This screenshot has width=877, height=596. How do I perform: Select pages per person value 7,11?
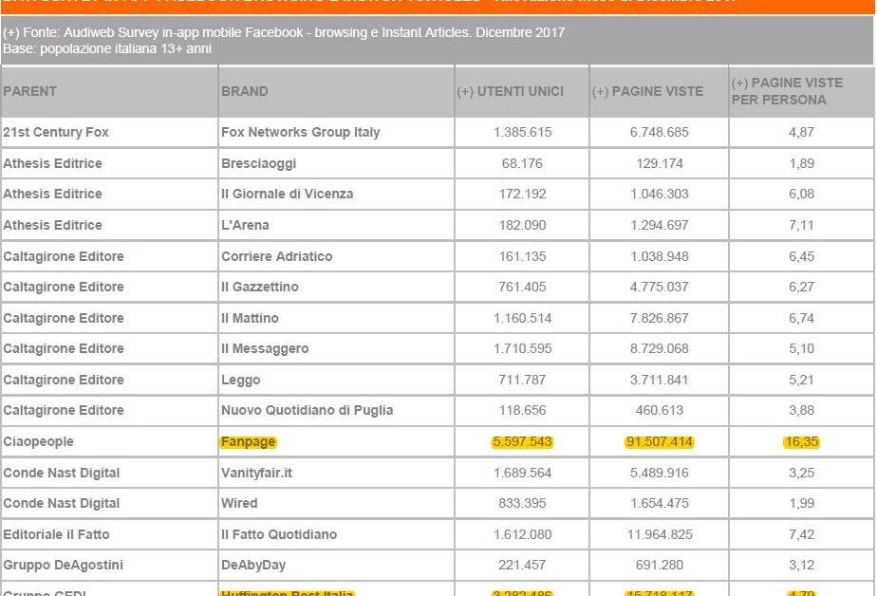tap(801, 225)
